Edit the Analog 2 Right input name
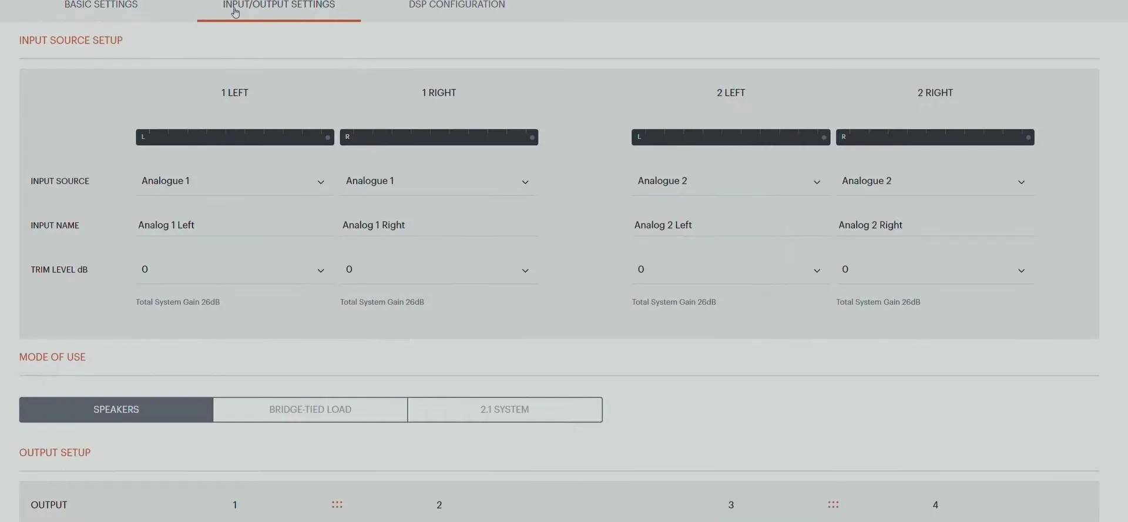The width and height of the screenshot is (1128, 522). [935, 225]
